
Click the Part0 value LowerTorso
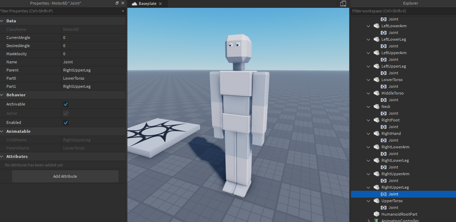[94, 78]
